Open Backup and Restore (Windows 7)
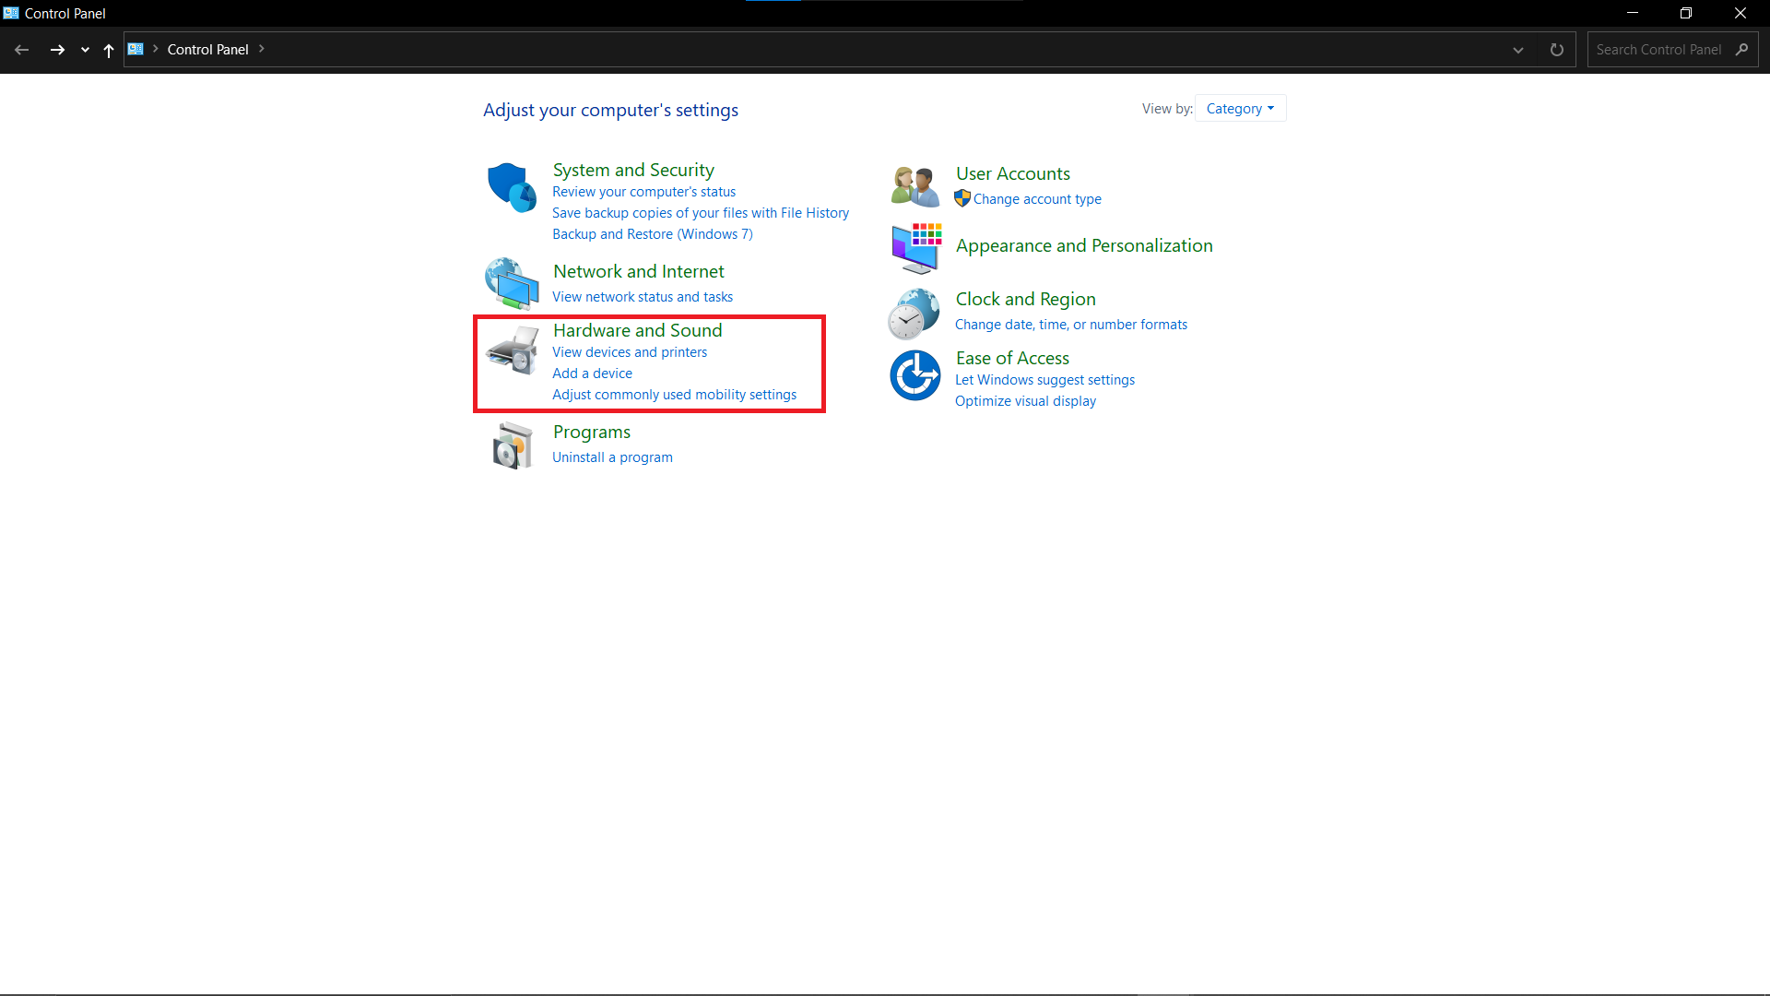 coord(652,234)
